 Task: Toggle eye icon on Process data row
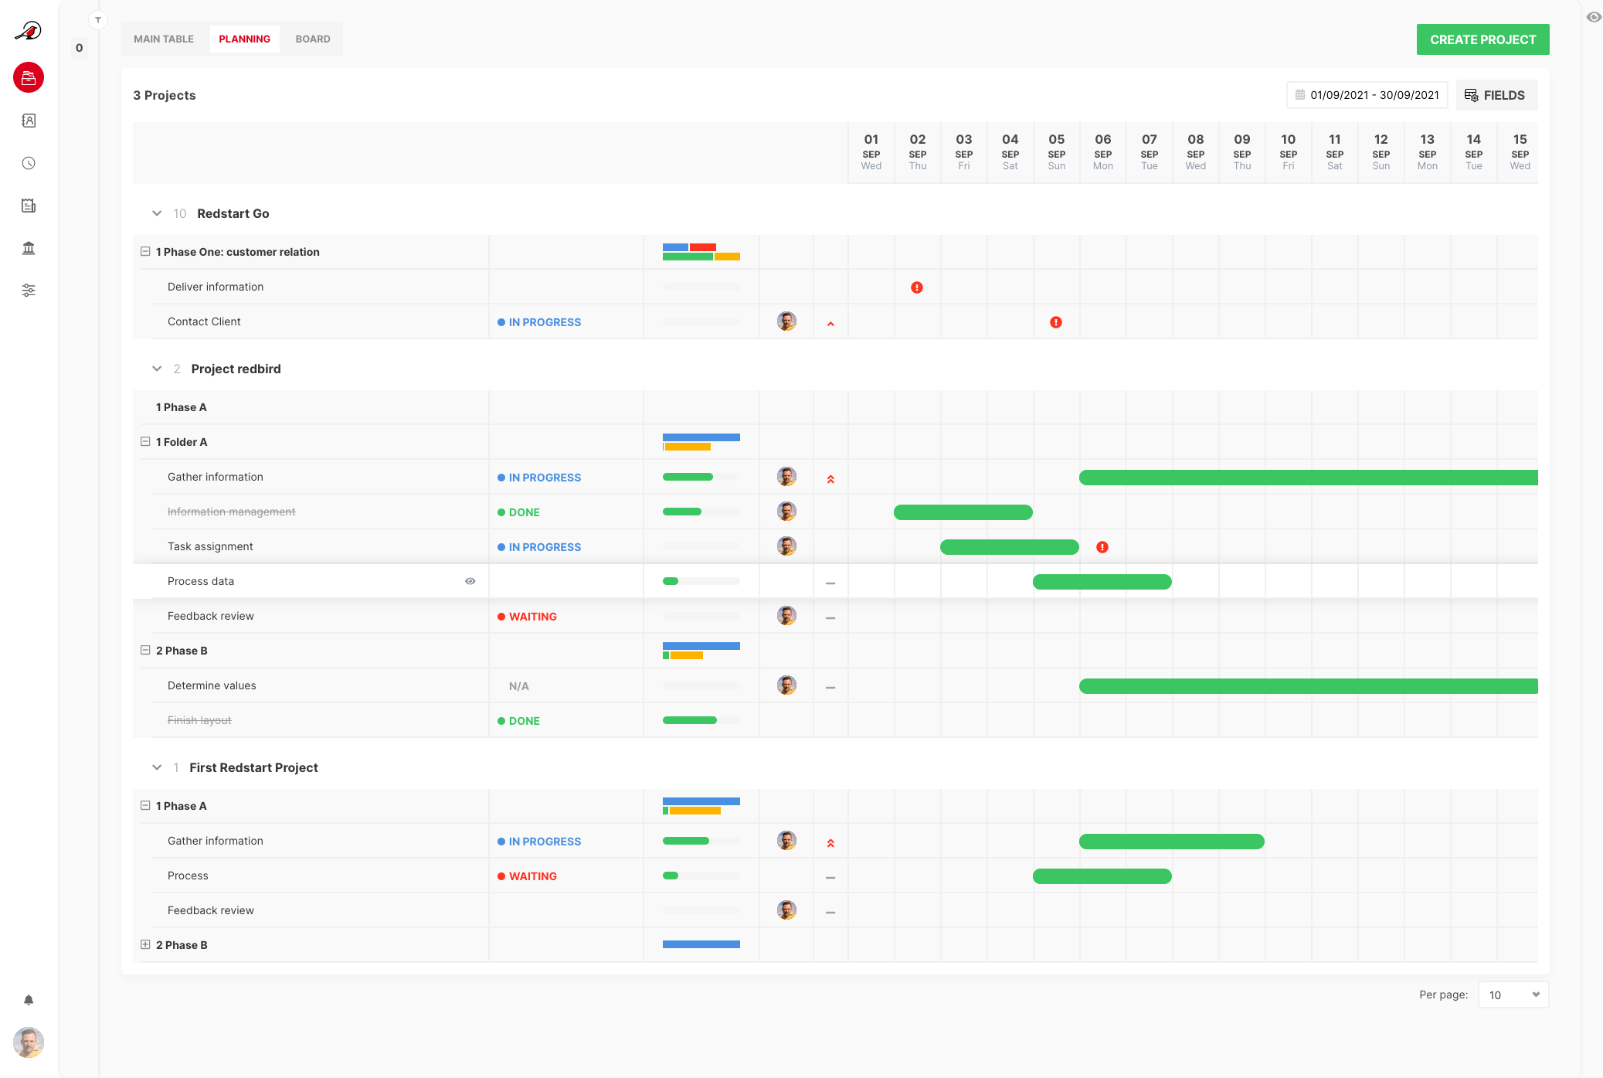[x=470, y=581]
